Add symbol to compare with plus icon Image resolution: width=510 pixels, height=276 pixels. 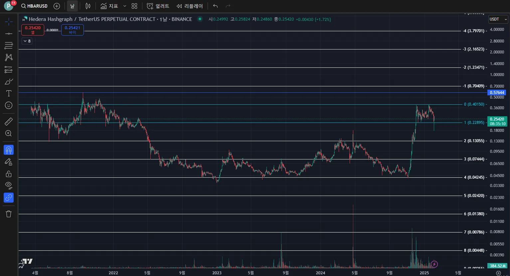coord(57,6)
